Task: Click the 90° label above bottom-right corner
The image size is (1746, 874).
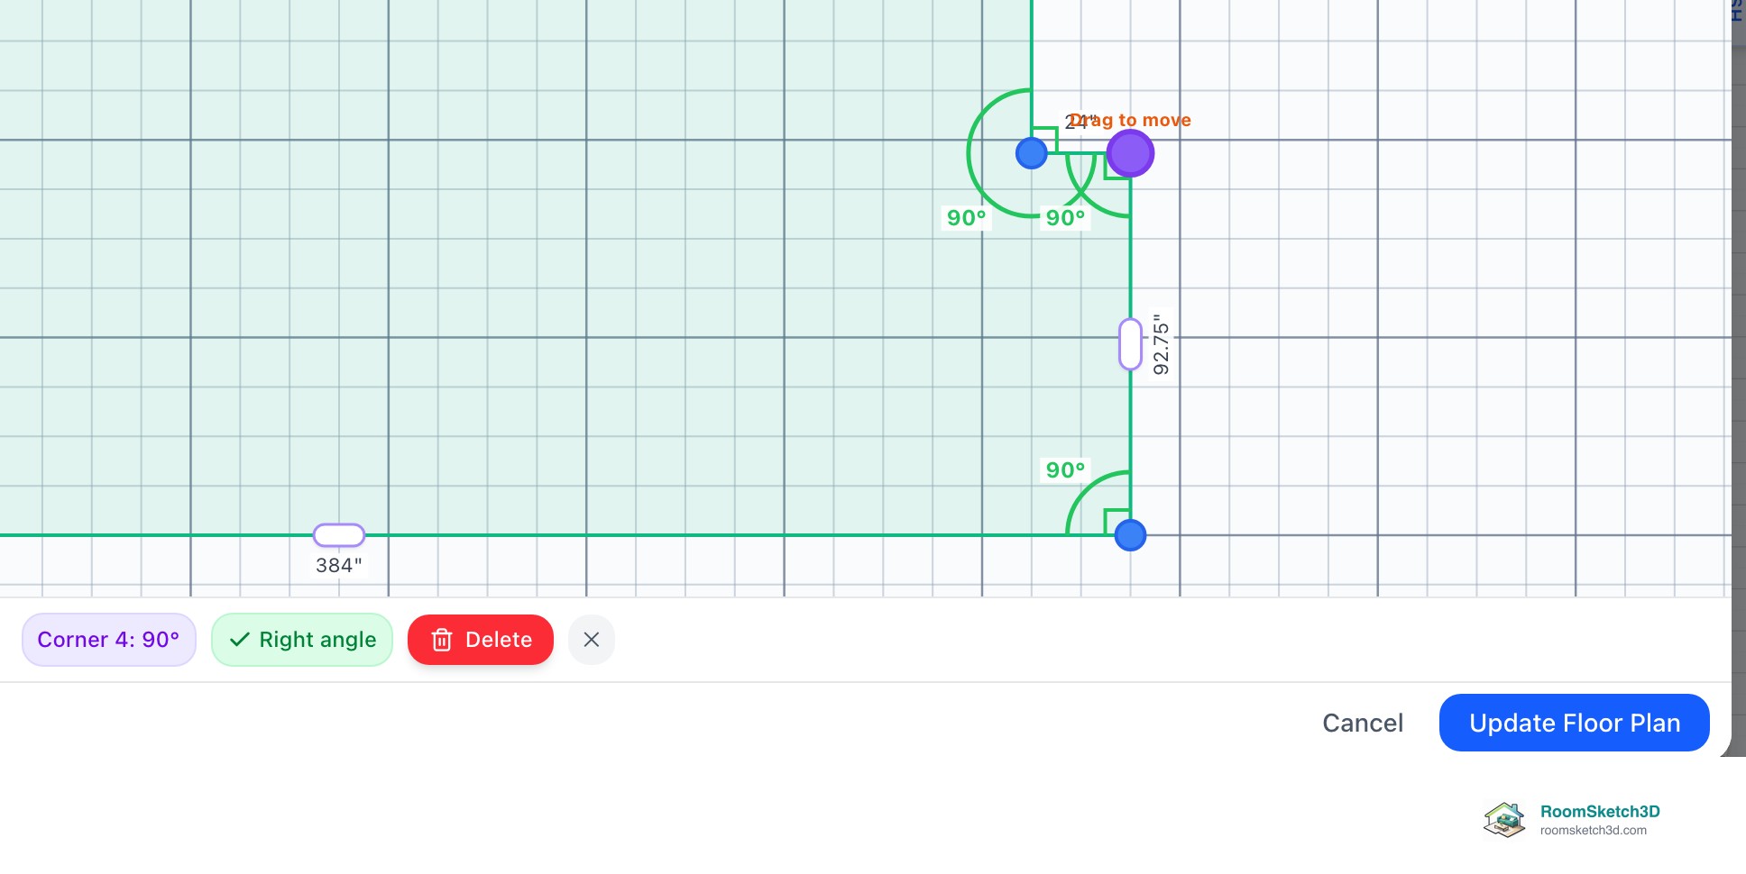Action: point(1065,469)
